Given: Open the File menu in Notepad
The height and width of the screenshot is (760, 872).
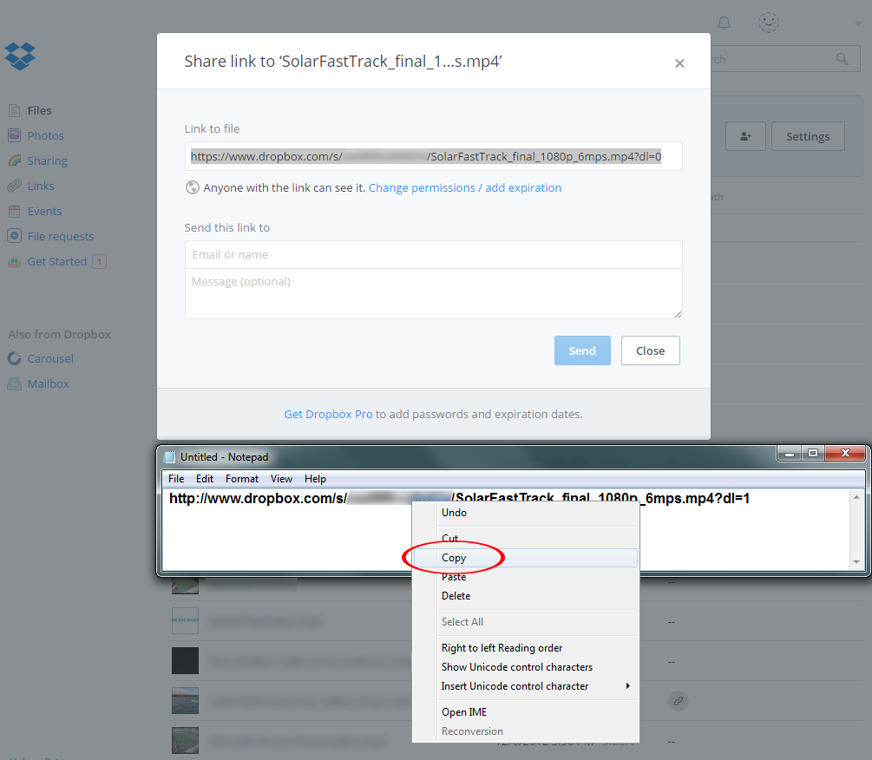Looking at the screenshot, I should (x=176, y=479).
